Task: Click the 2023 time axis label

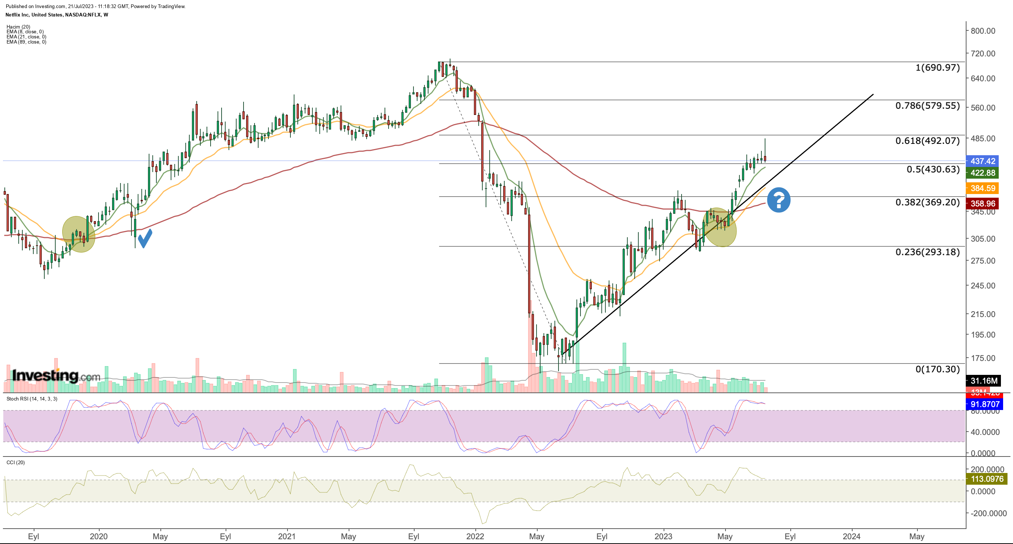Action: click(x=663, y=536)
